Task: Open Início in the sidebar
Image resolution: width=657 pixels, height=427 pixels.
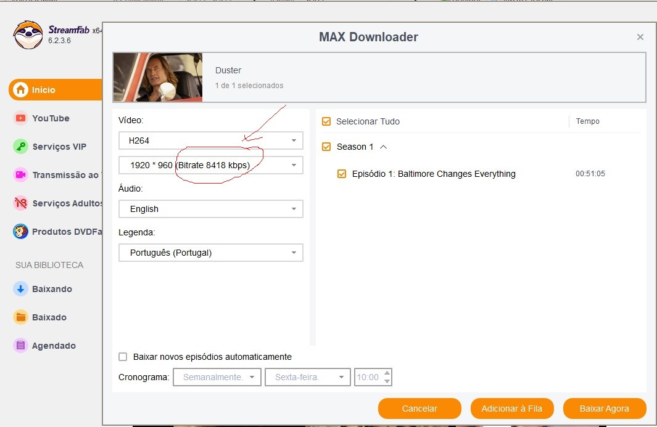Action: pyautogui.click(x=56, y=89)
